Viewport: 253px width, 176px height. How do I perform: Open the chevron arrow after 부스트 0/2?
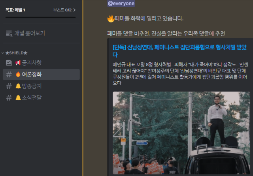pos(74,10)
